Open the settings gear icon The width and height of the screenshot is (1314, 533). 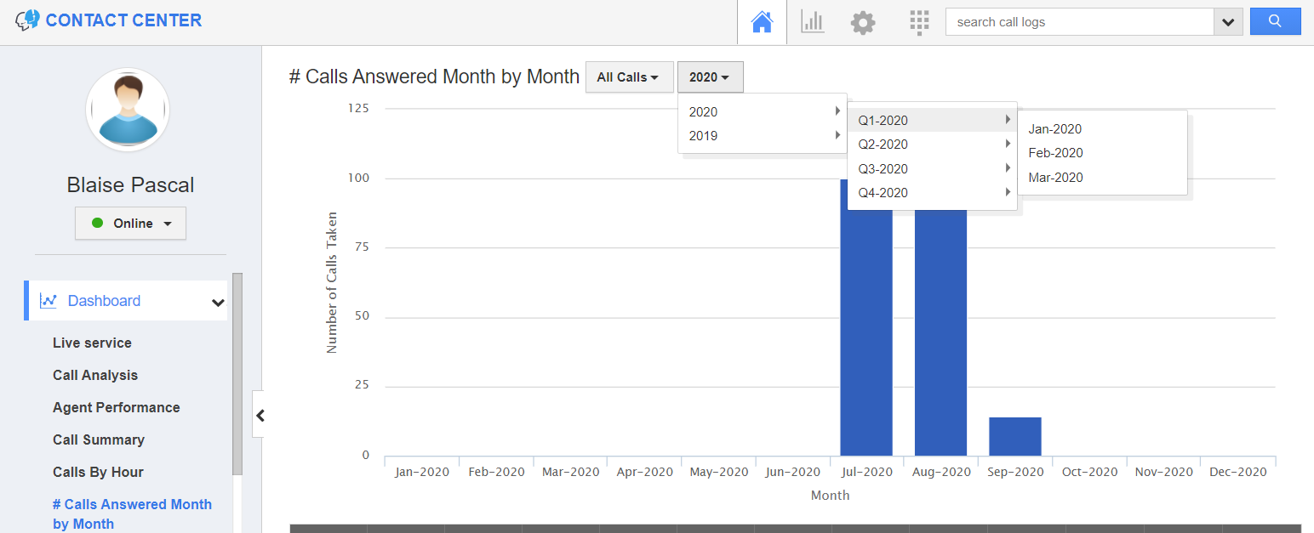click(862, 21)
